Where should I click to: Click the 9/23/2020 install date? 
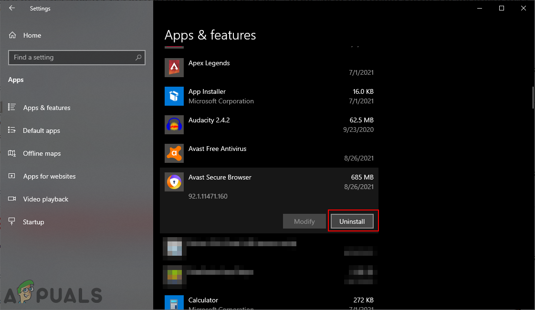click(358, 130)
